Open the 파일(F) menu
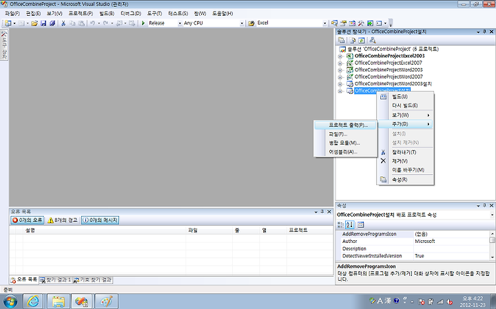496x309 pixels. pos(12,13)
